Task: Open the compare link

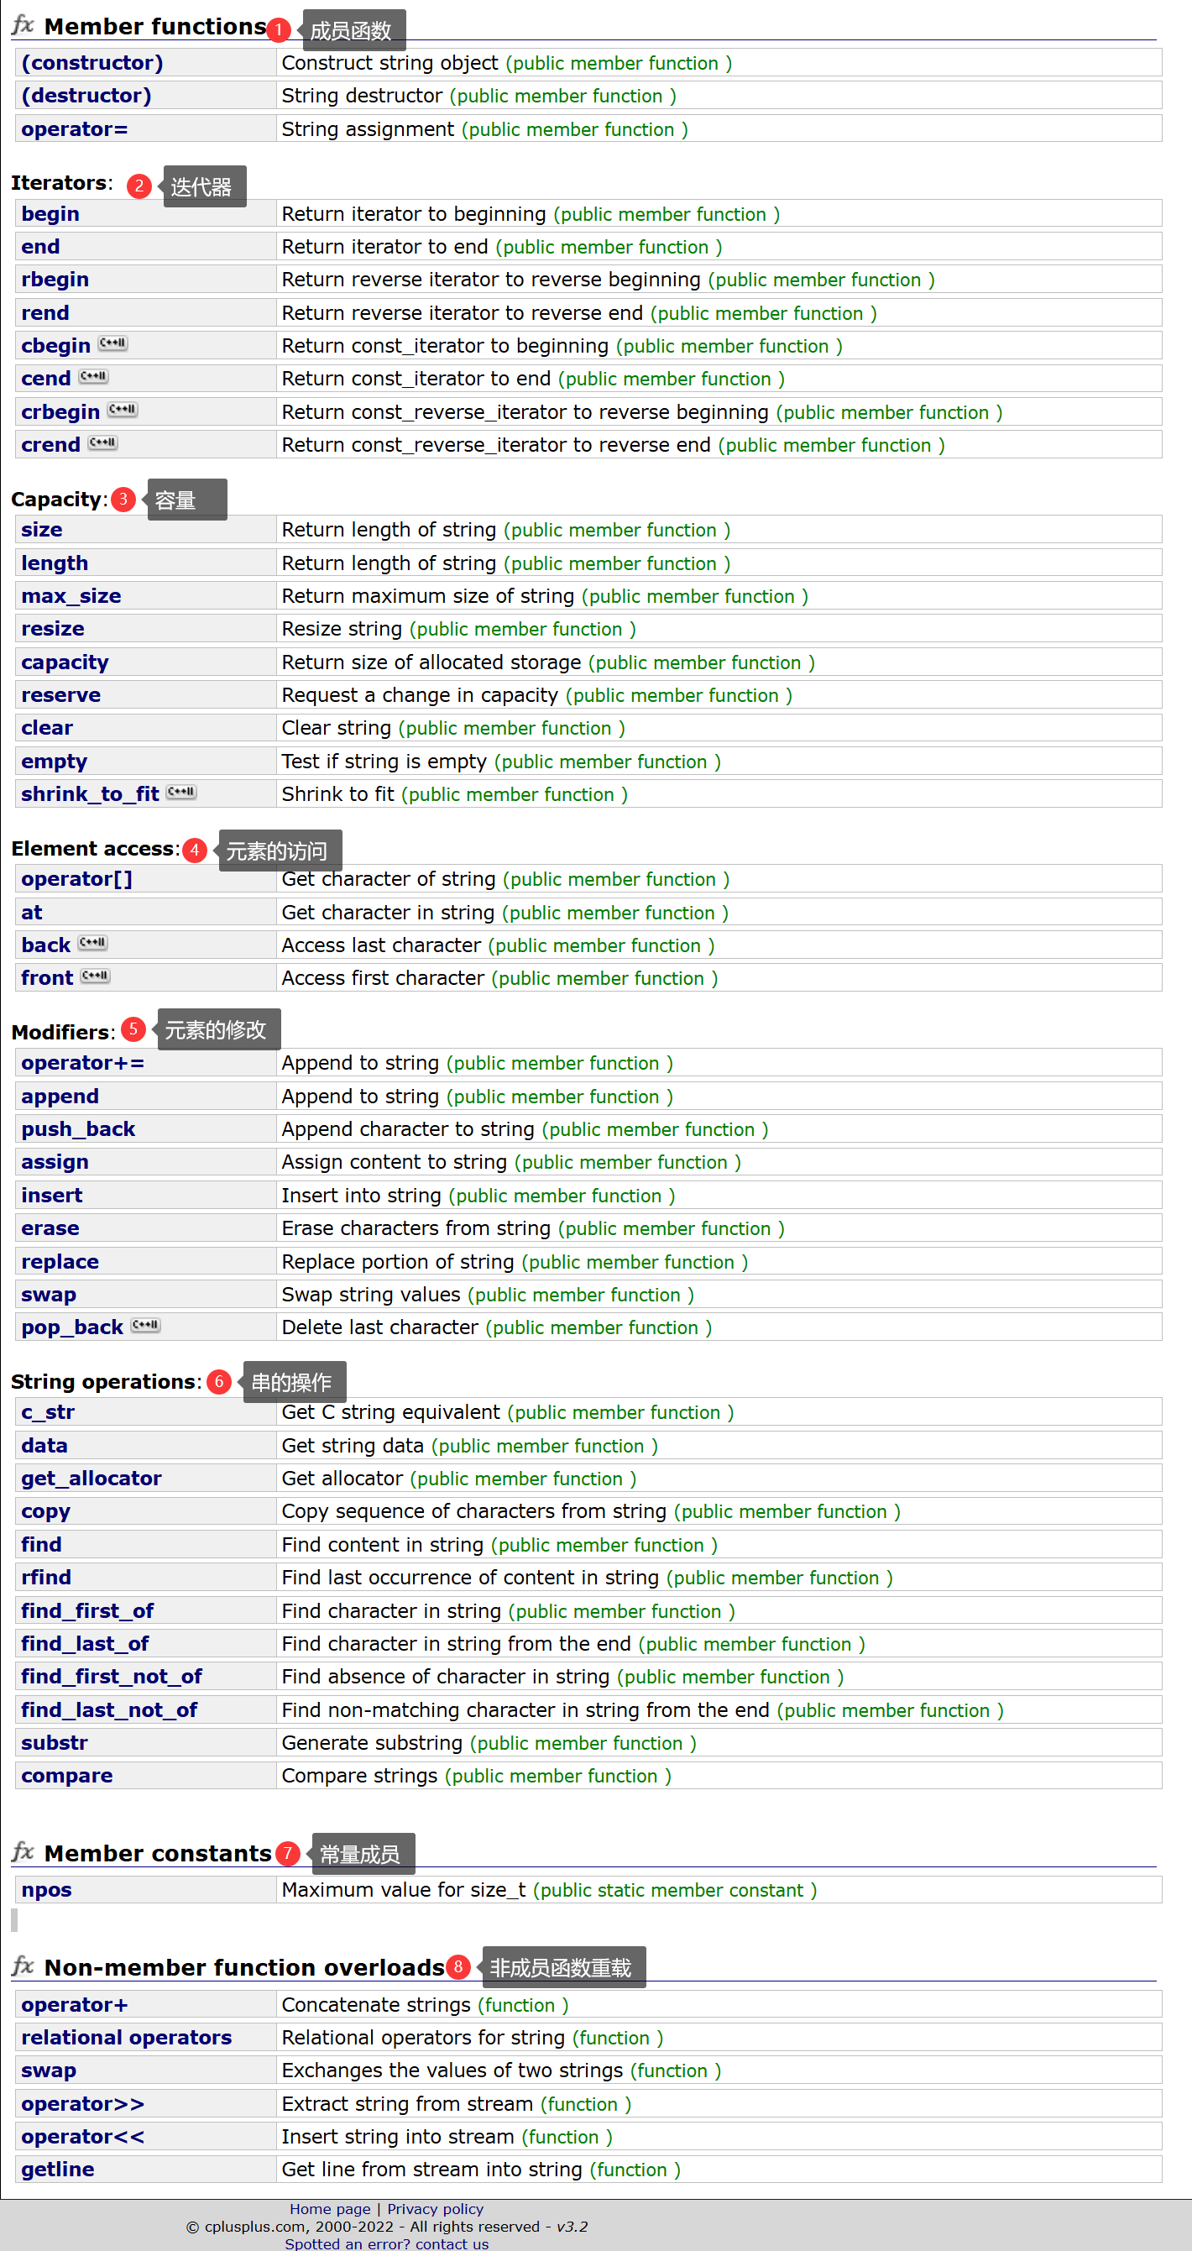Action: (66, 1776)
